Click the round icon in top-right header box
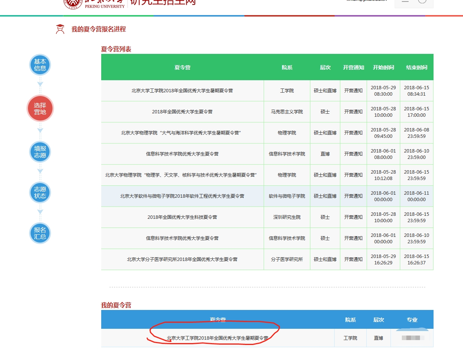This screenshot has height=351, width=463. [x=422, y=2]
